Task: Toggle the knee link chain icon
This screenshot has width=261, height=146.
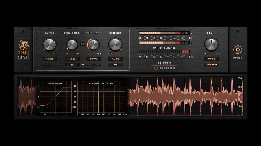Action: [83, 44]
